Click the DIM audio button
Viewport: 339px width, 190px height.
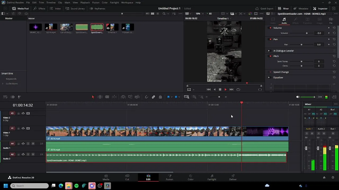(320, 97)
